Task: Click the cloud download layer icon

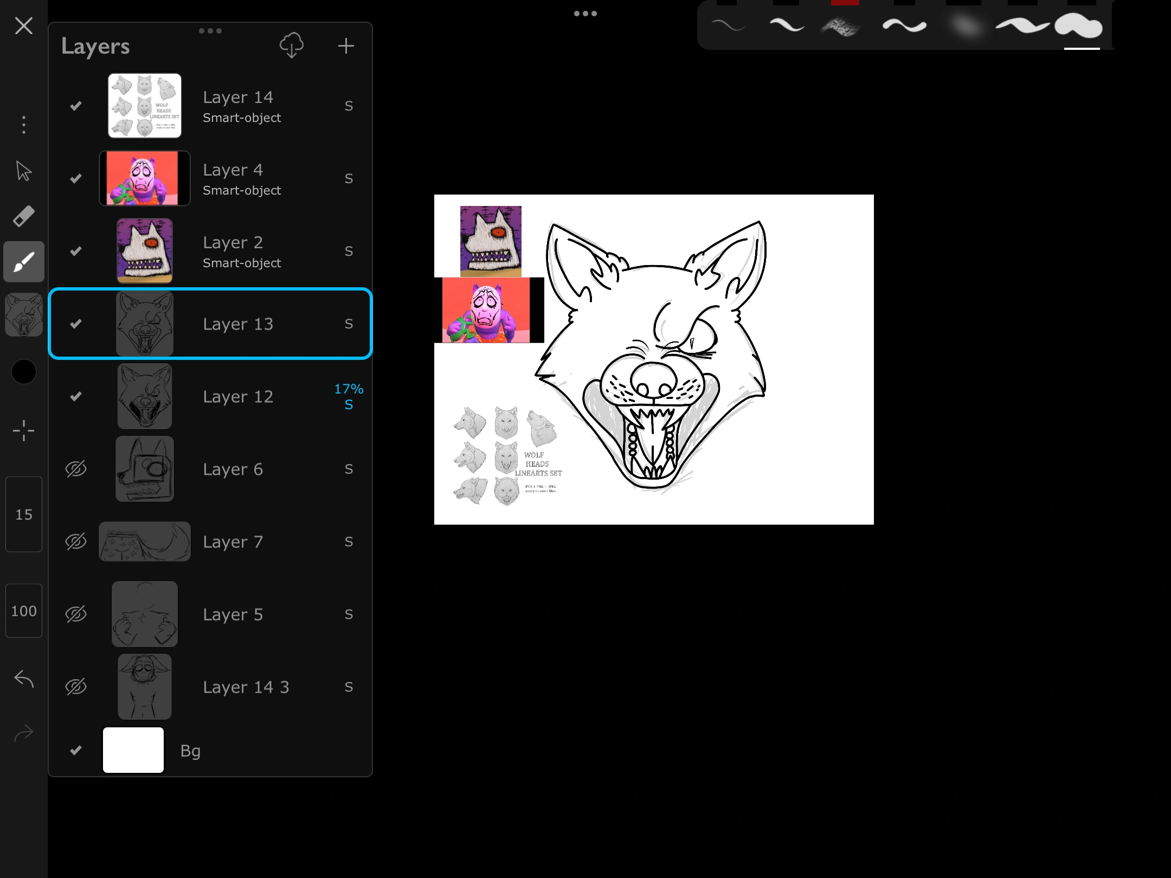Action: 292,46
